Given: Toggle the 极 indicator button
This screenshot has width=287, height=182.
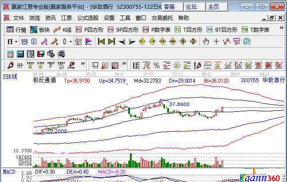Looking at the screenshot, I should (x=79, y=42).
